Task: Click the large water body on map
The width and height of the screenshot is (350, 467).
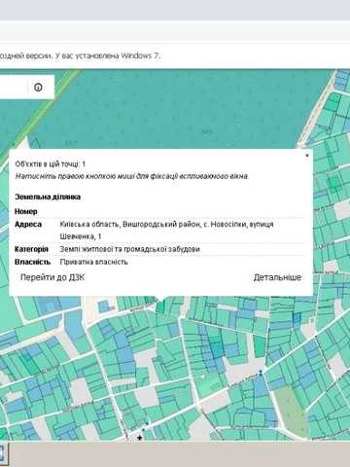Action: pyautogui.click(x=168, y=110)
